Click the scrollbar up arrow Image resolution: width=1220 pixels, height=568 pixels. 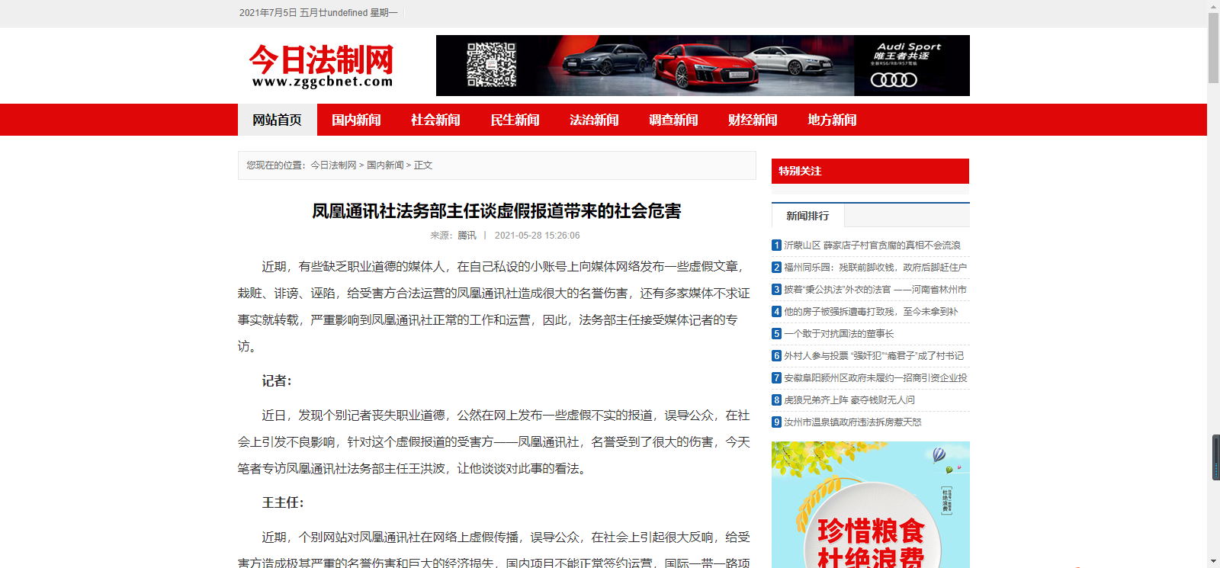tap(1213, 6)
